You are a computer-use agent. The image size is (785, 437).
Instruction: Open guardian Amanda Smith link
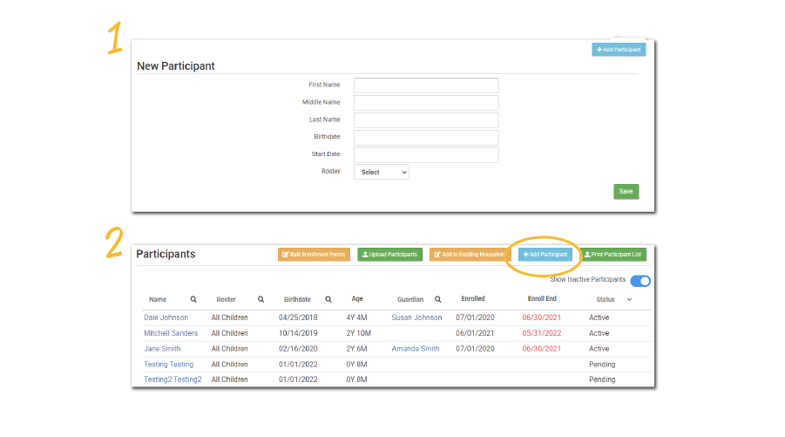pyautogui.click(x=416, y=349)
